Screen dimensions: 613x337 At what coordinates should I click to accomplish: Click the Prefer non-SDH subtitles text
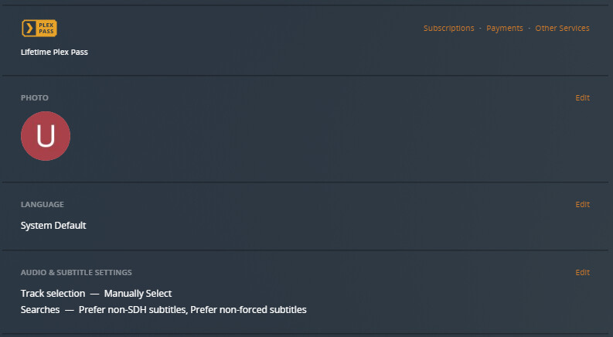[x=132, y=310]
